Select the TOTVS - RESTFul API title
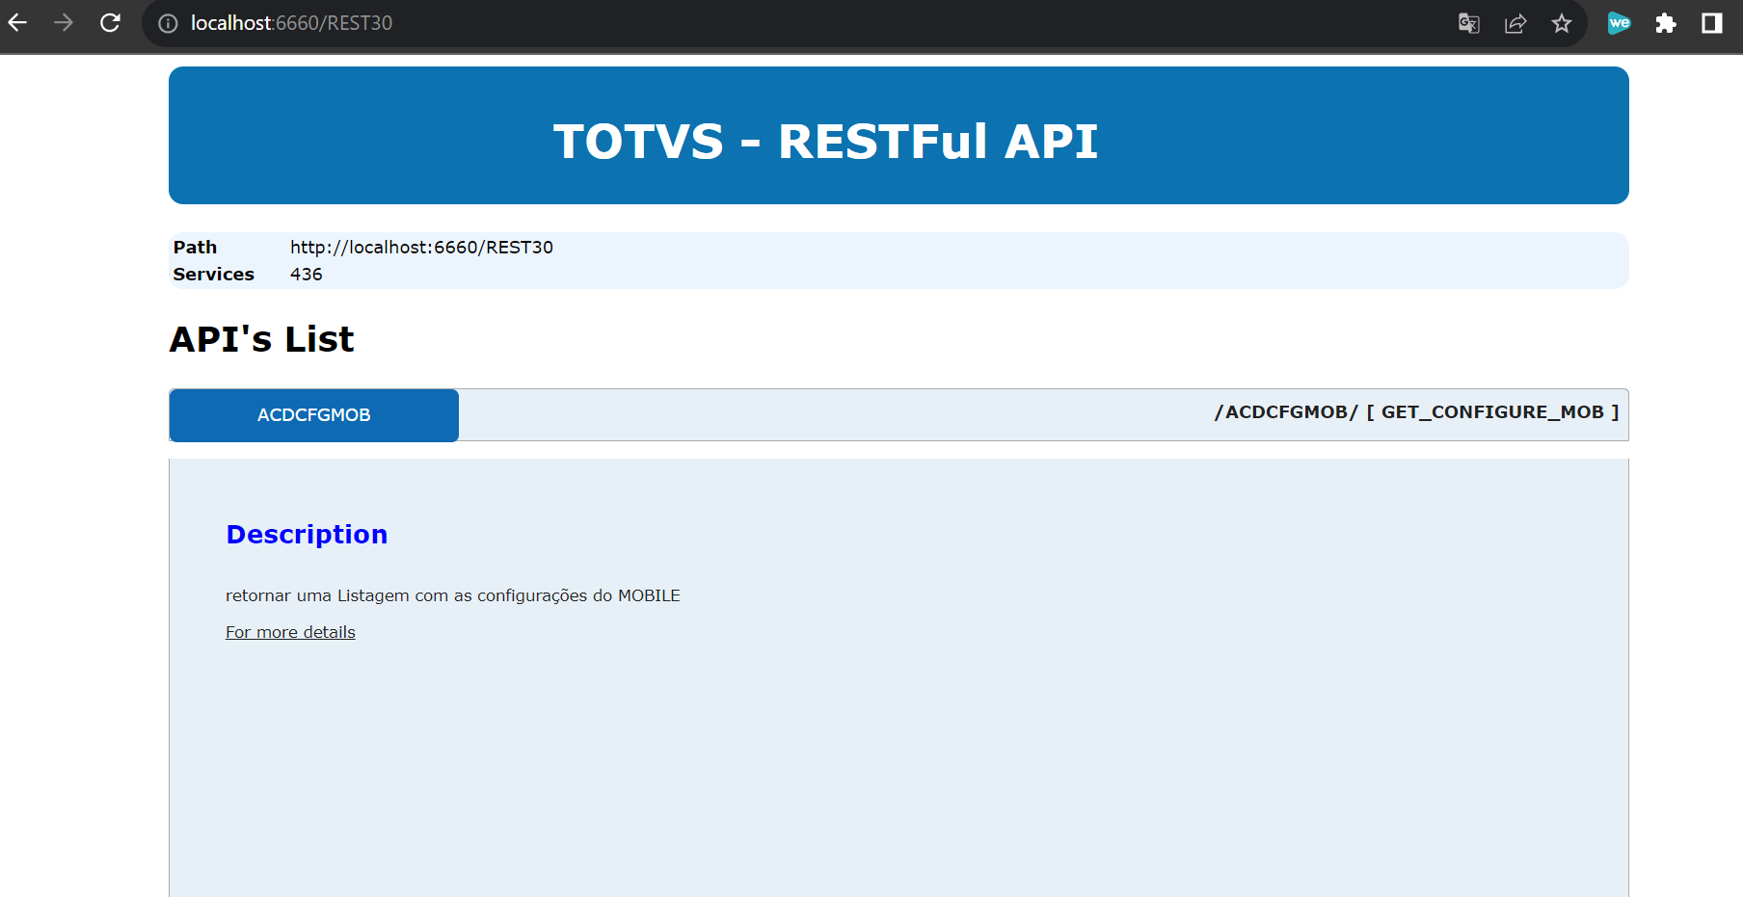This screenshot has height=897, width=1743. tap(825, 142)
